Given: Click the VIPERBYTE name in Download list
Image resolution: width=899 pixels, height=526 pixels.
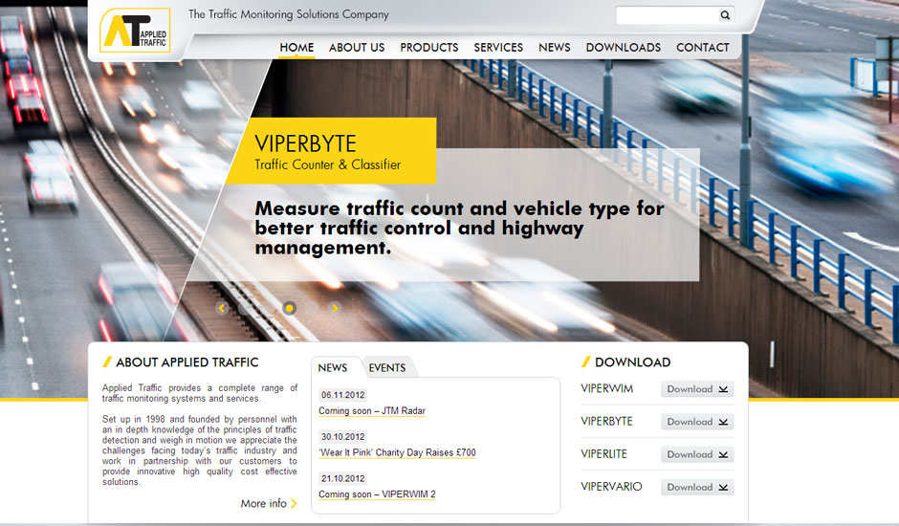Looking at the screenshot, I should click(606, 422).
